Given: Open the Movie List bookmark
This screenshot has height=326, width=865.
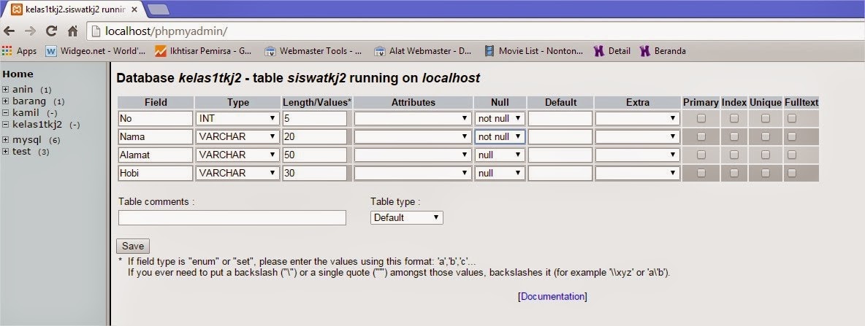Looking at the screenshot, I should pyautogui.click(x=533, y=51).
